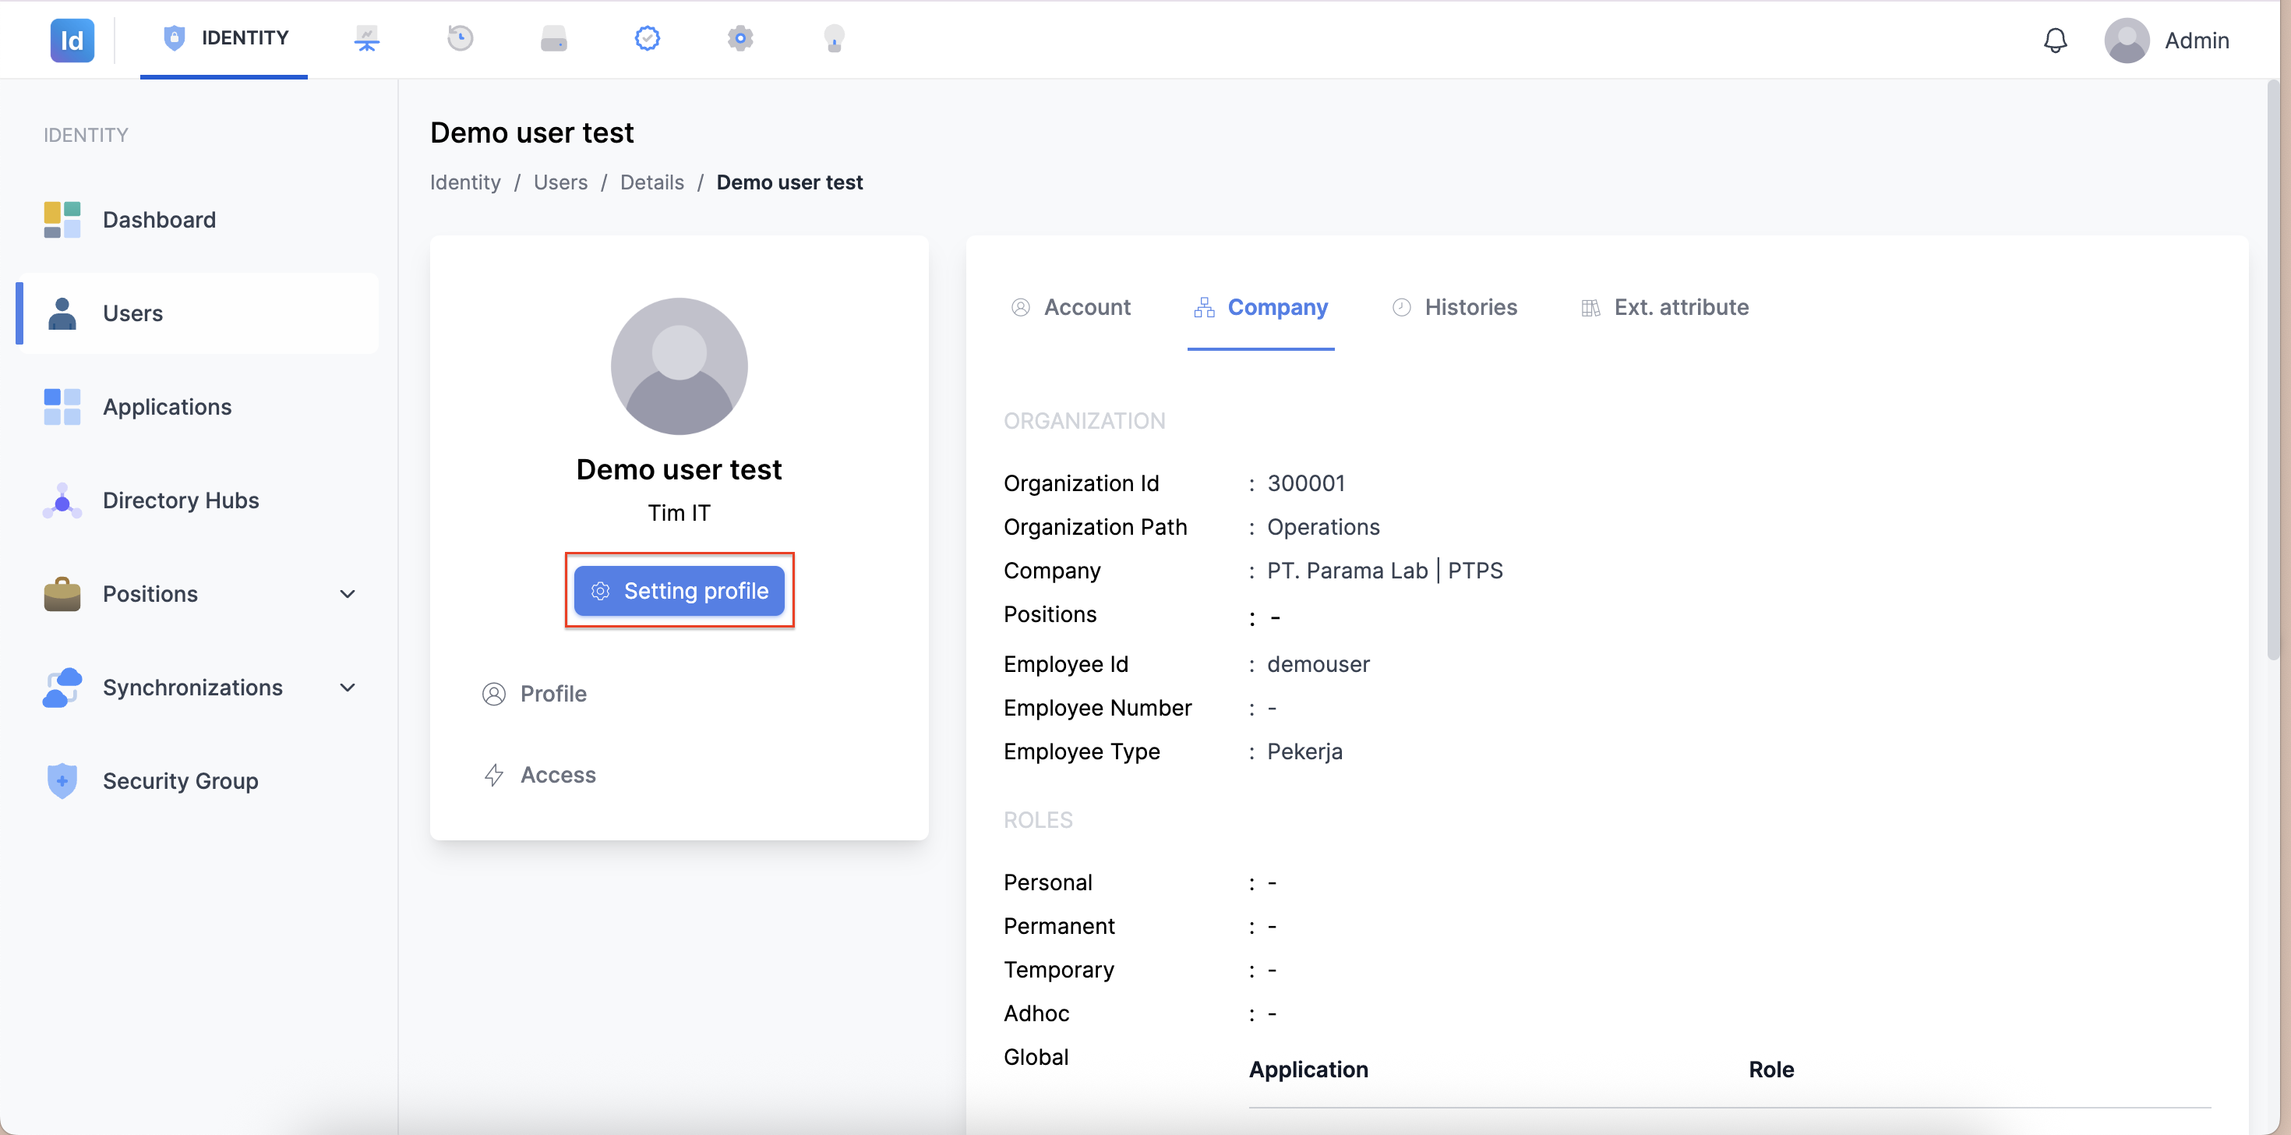Open the Admin user menu label
Viewport: 2291px width, 1135px height.
click(x=2197, y=40)
